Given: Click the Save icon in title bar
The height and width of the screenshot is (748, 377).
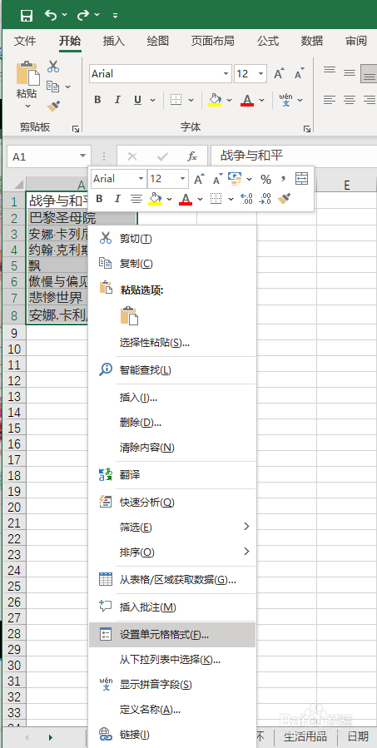Looking at the screenshot, I should [x=27, y=15].
